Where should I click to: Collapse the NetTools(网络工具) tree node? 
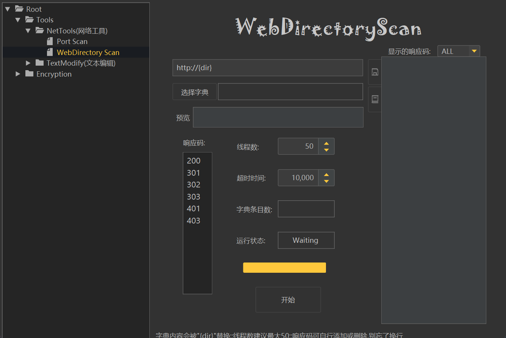[28, 31]
